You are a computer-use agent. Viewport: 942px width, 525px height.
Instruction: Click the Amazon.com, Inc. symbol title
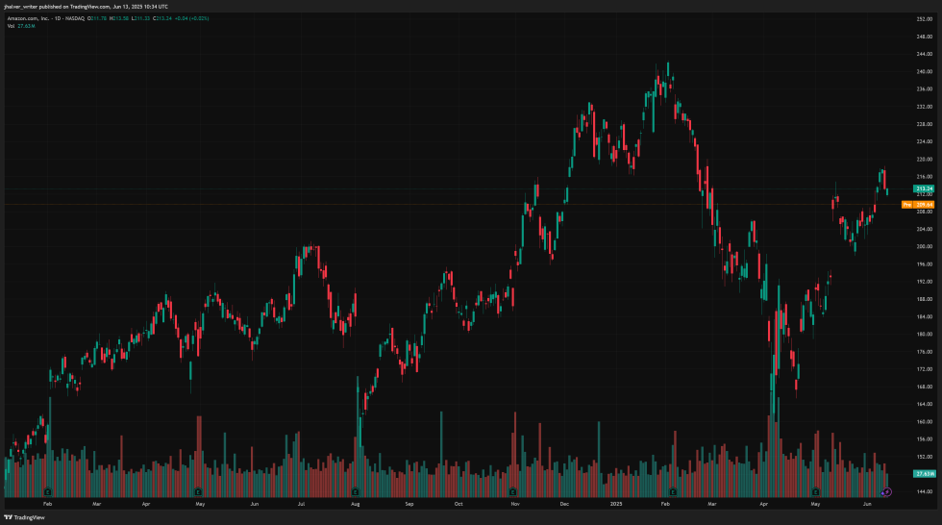[31, 18]
